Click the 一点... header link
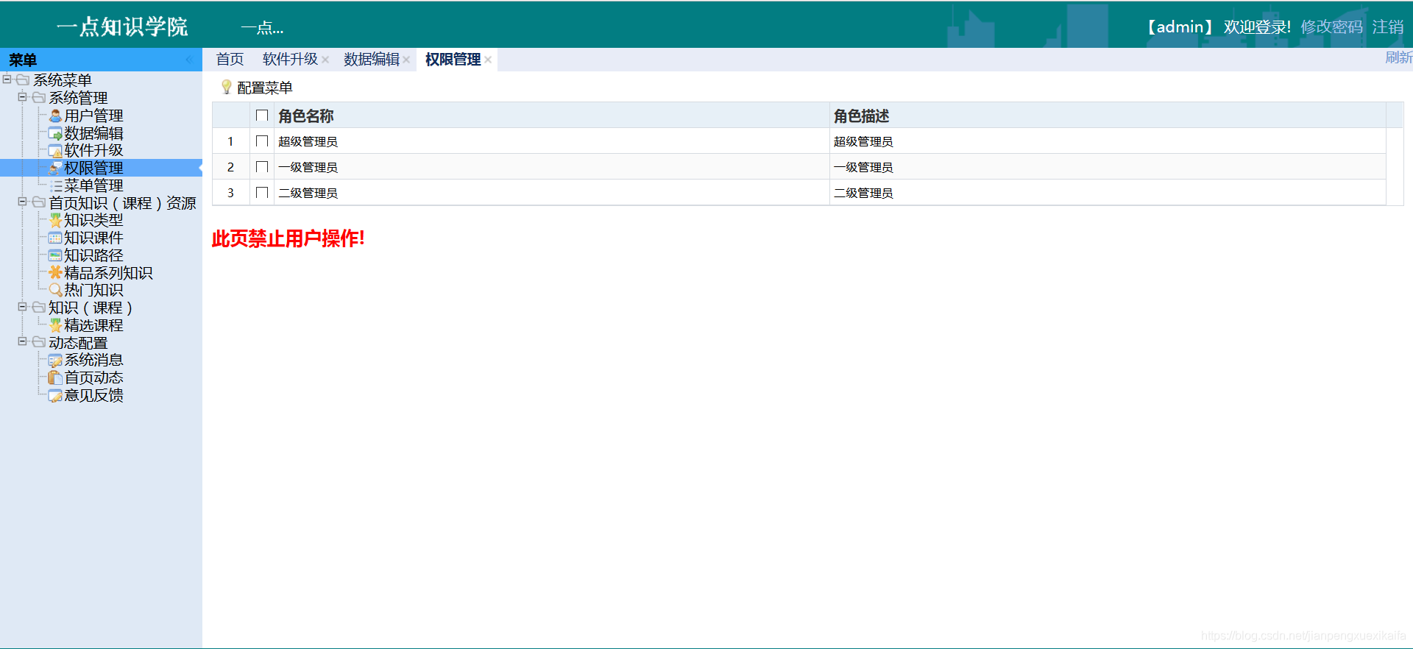The image size is (1413, 649). tap(262, 28)
